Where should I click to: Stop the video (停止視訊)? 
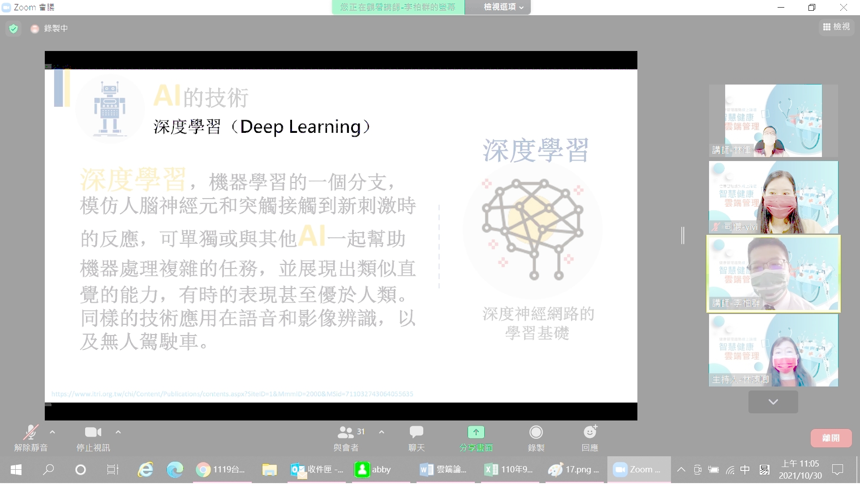[93, 437]
